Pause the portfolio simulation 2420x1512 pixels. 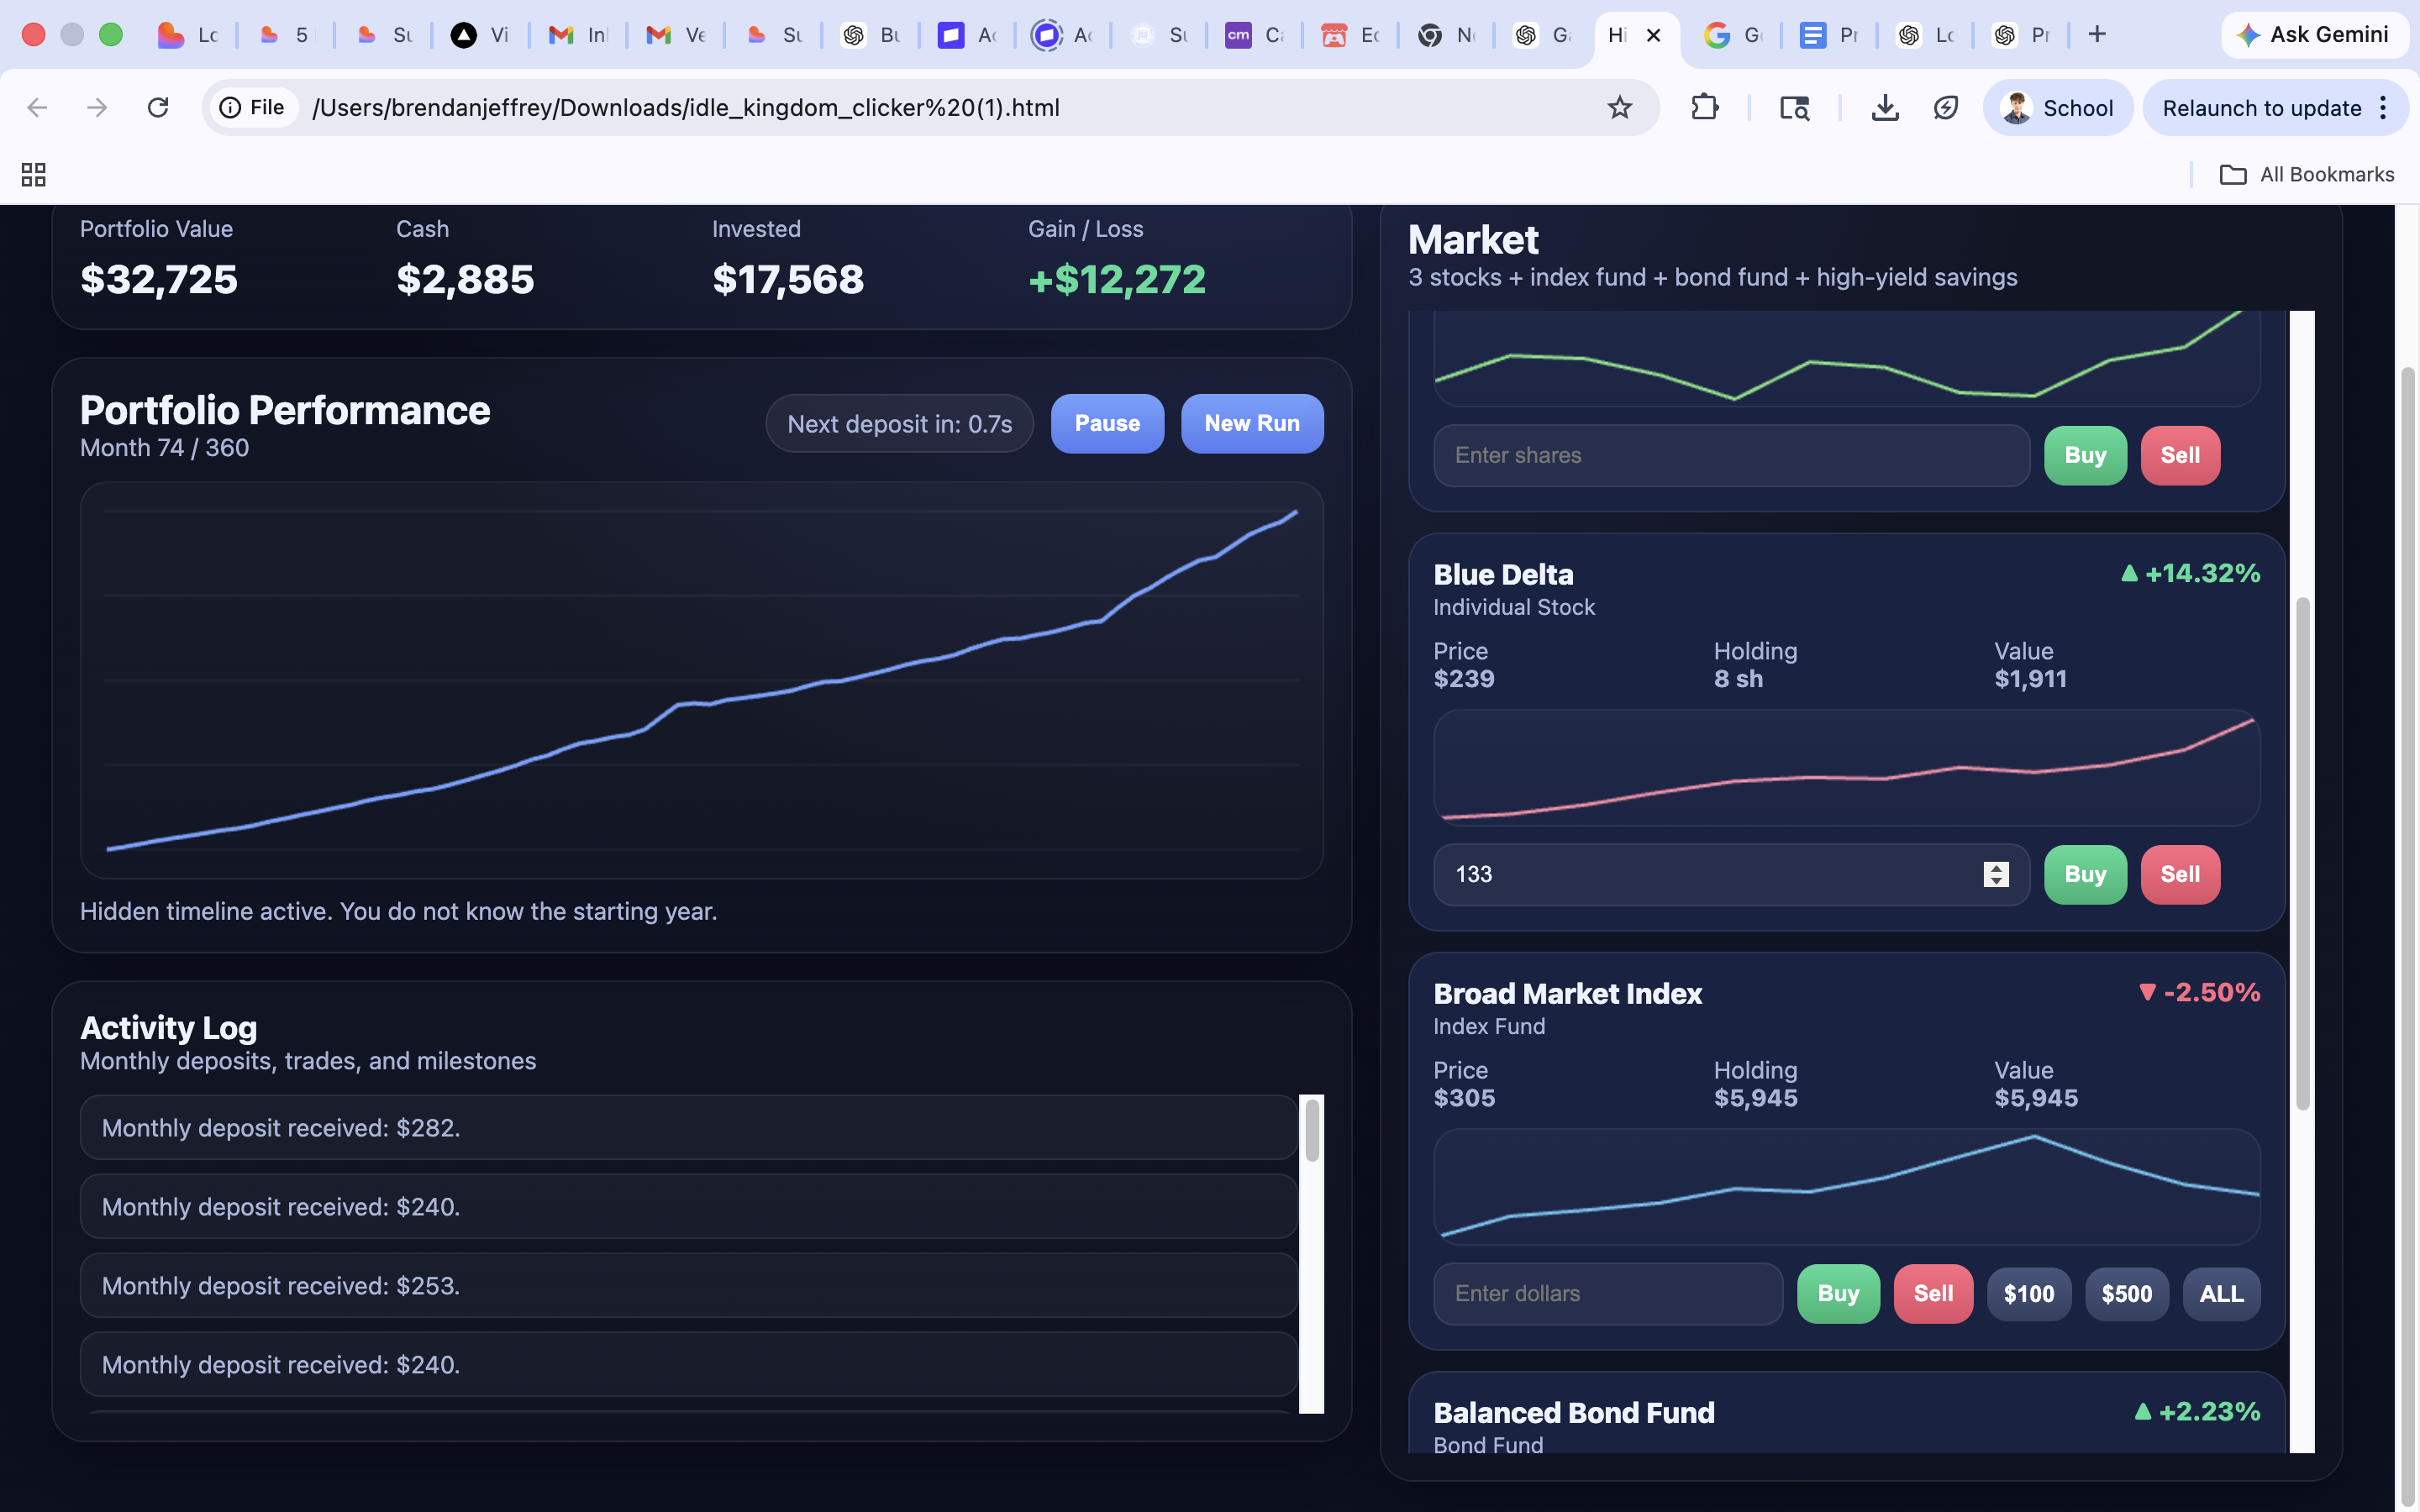[1106, 423]
